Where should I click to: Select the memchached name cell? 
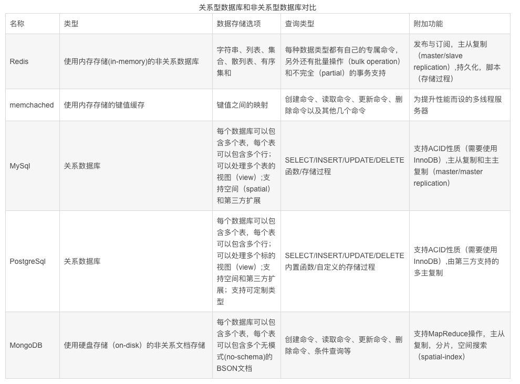tap(33, 105)
